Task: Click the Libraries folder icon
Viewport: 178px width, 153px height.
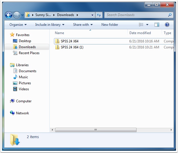Action: [12, 65]
